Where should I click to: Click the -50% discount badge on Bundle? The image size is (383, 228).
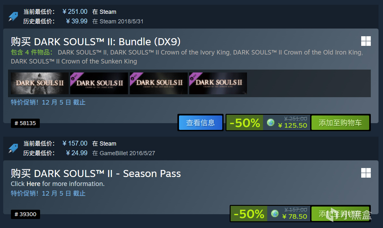245,122
